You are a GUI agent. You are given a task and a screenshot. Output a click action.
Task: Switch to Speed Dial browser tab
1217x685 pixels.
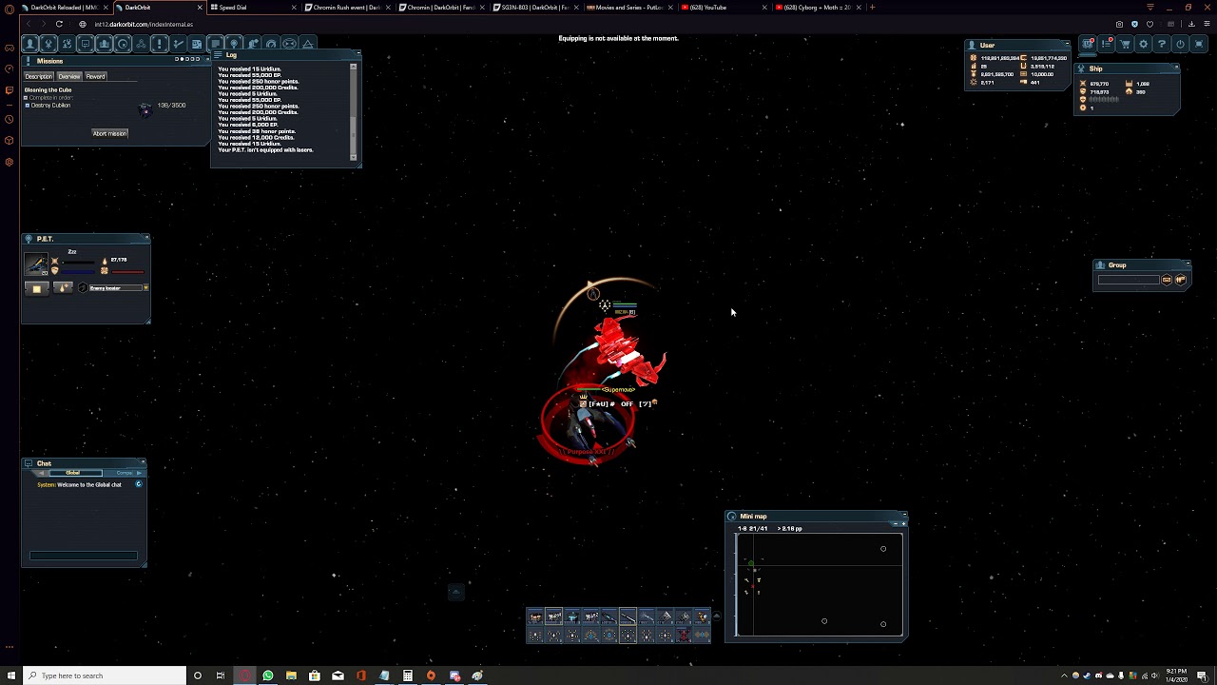253,7
